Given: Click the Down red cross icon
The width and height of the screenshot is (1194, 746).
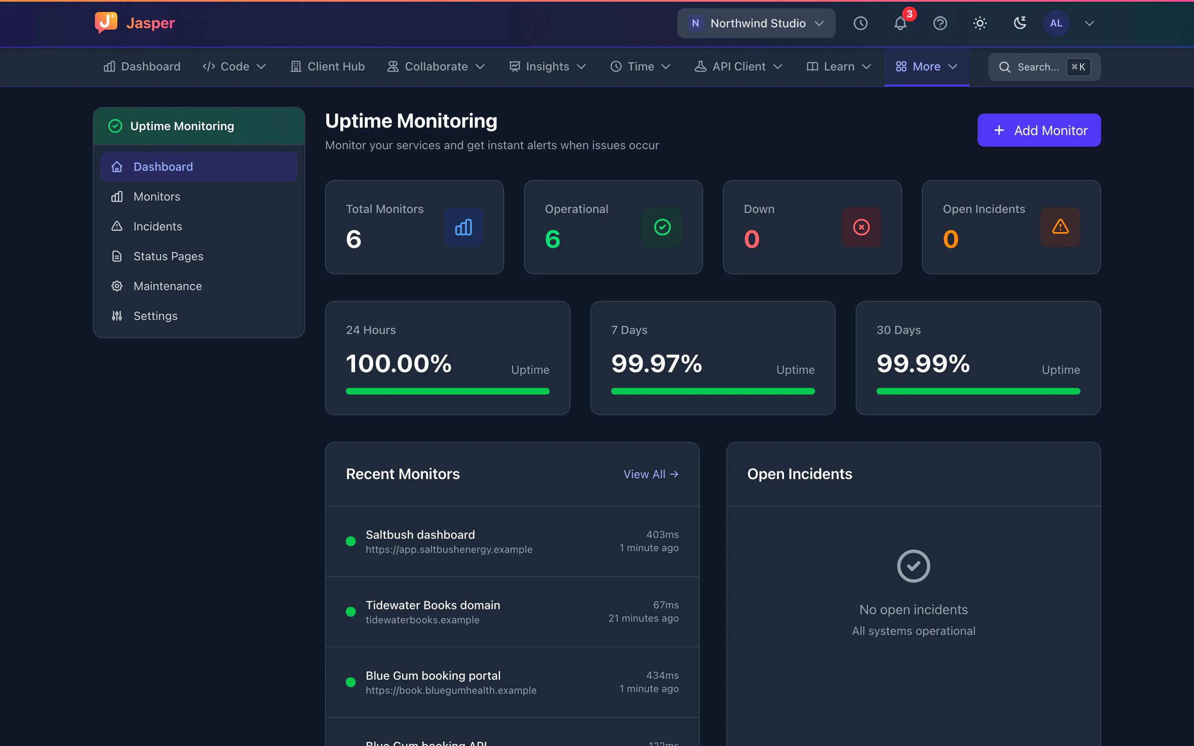Looking at the screenshot, I should pyautogui.click(x=862, y=228).
